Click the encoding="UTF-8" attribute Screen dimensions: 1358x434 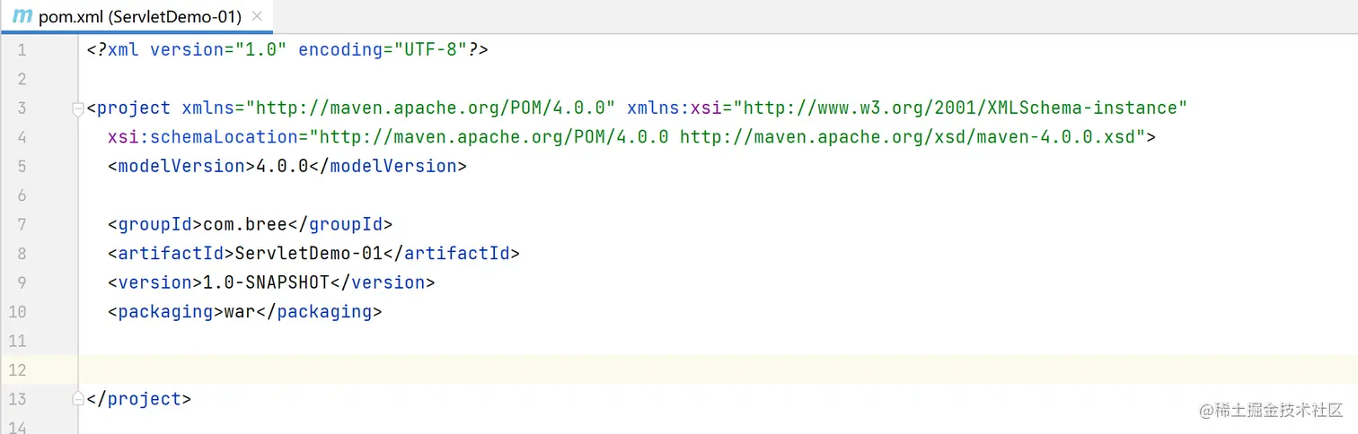coord(382,49)
